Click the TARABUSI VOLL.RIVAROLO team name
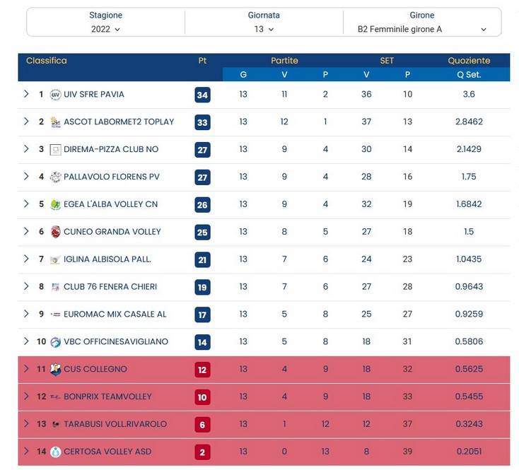 tap(115, 424)
